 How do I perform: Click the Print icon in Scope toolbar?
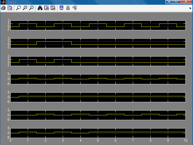click(3, 8)
